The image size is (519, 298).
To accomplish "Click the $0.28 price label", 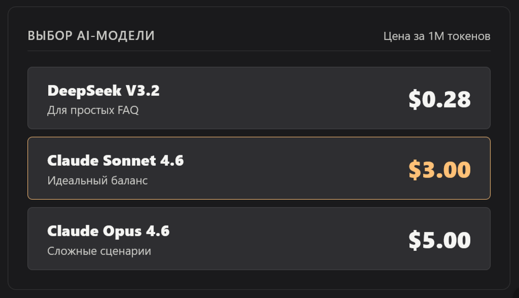I will 439,99.
